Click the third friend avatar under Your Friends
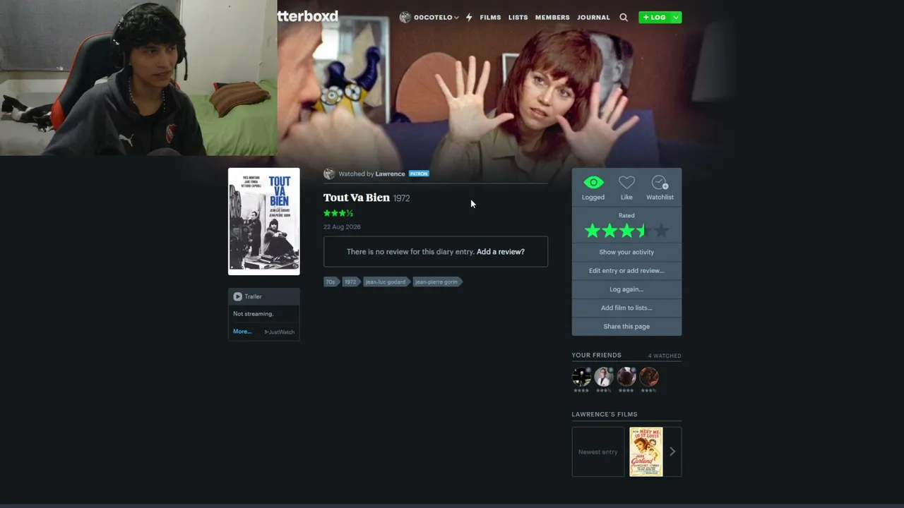The width and height of the screenshot is (904, 508). (x=626, y=377)
